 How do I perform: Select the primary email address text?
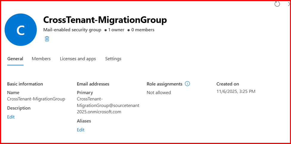click(x=108, y=105)
